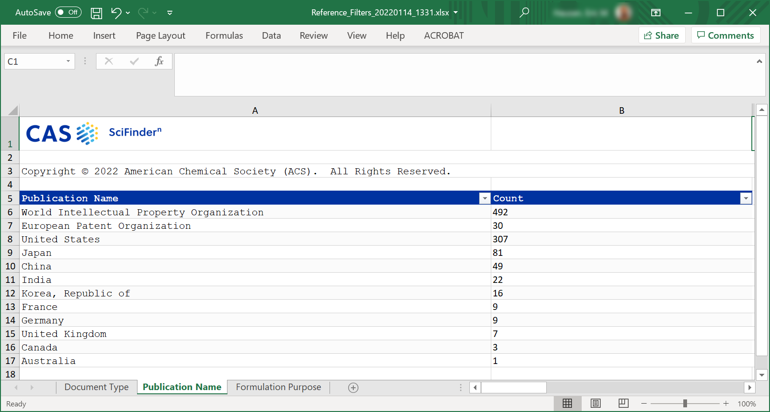Screen dimensions: 770x412
Task: Click the Cancel entry X icon
Action: [x=109, y=61]
